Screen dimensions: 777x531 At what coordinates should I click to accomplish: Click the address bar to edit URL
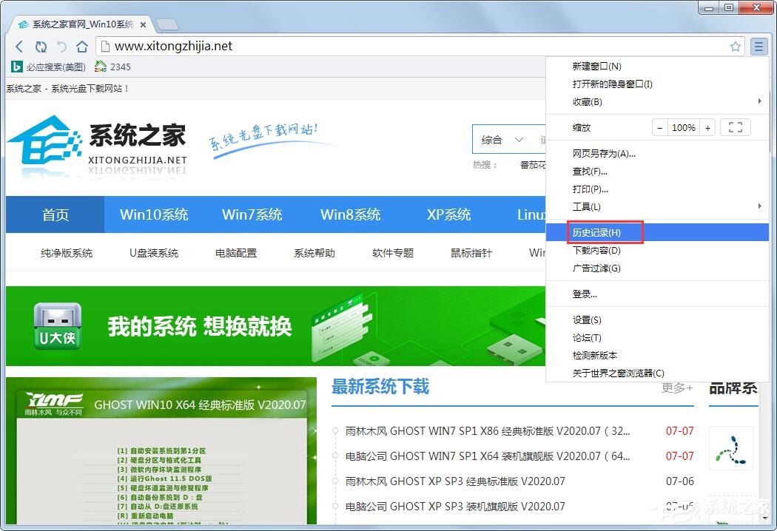[x=296, y=46]
